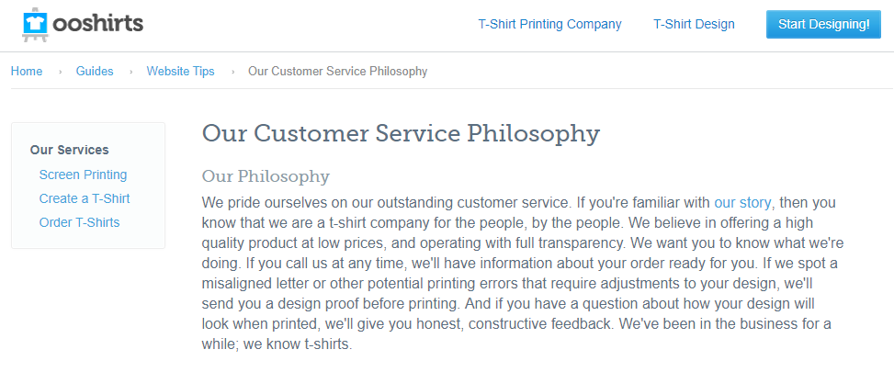The height and width of the screenshot is (372, 894).
Task: Follow the 'our story' inline link
Action: point(742,202)
